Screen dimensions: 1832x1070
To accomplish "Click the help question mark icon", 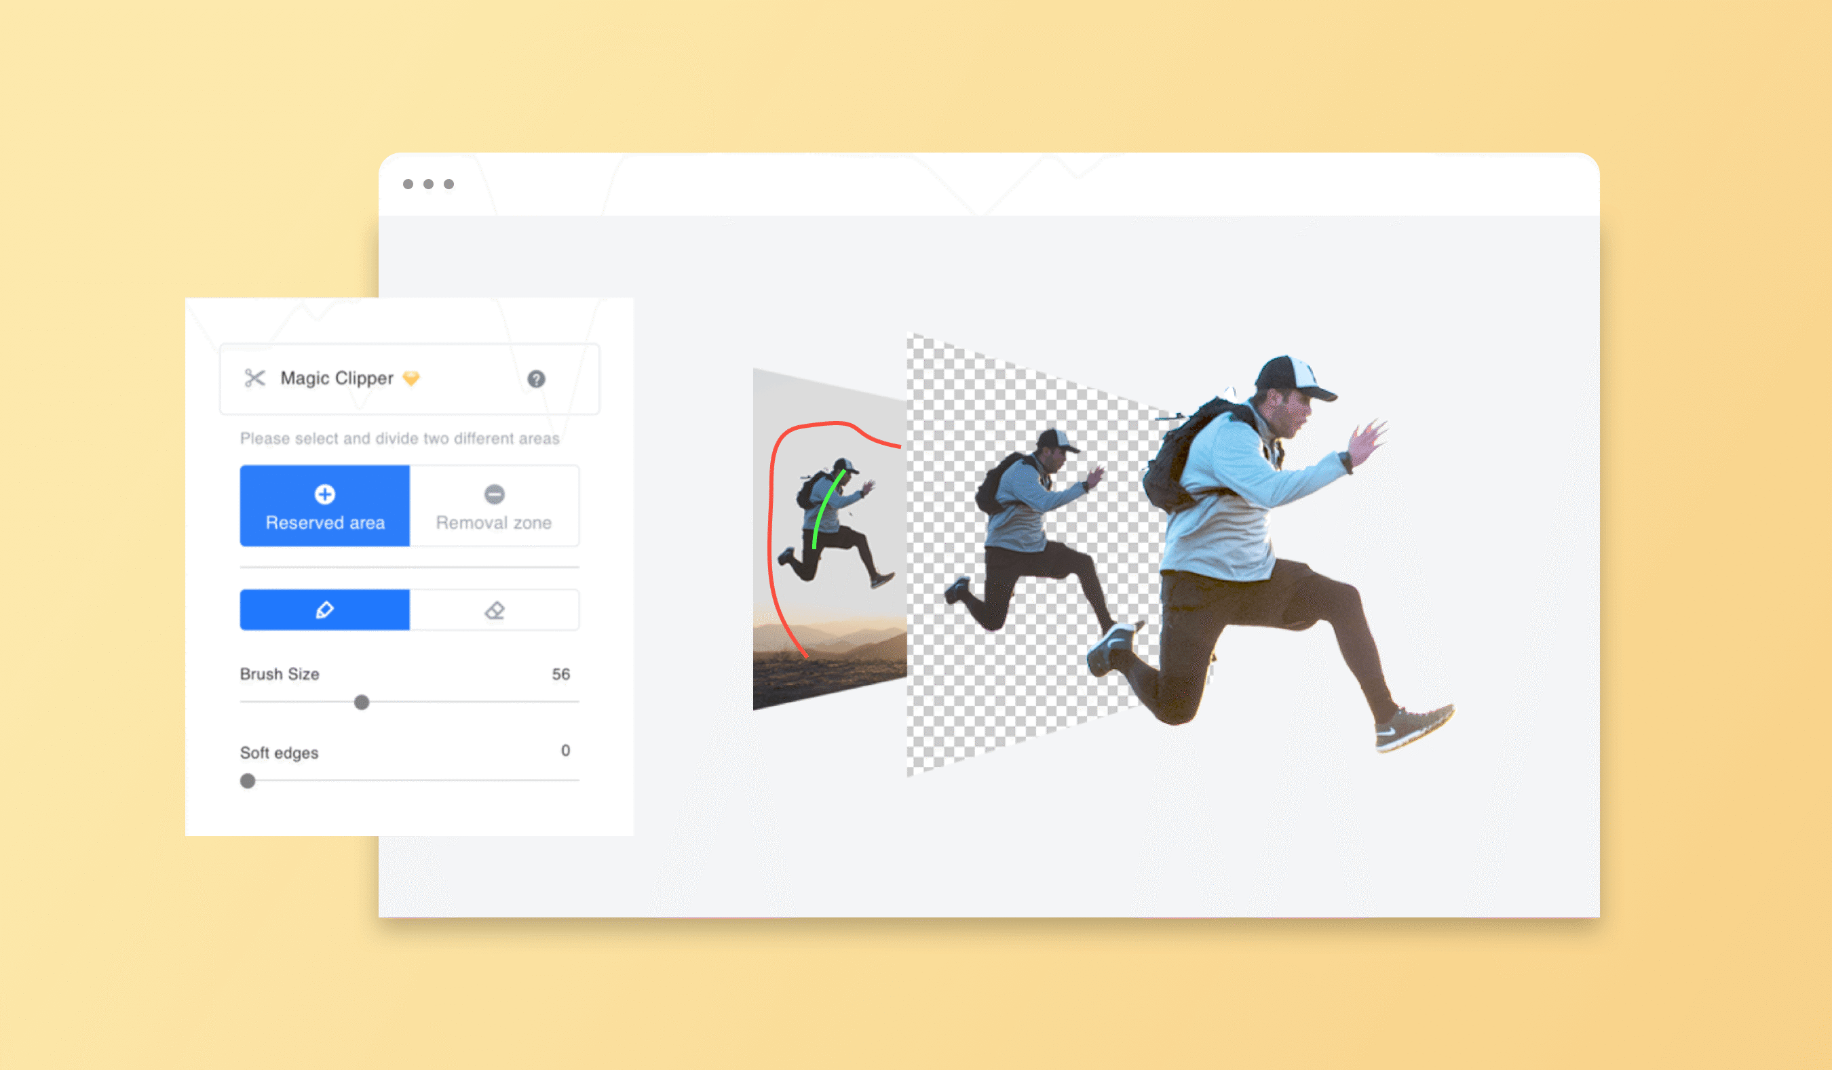I will (536, 380).
